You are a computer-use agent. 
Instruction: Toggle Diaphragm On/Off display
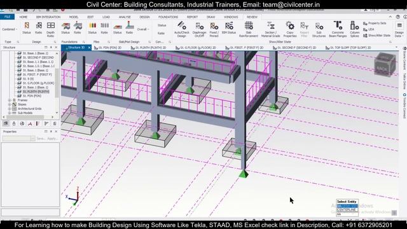199,29
